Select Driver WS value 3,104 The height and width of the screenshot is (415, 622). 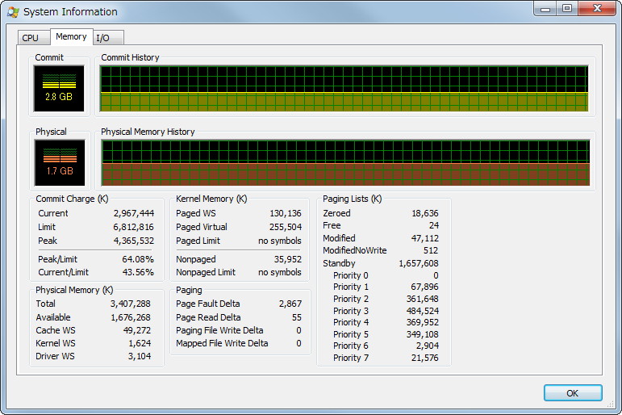(140, 356)
